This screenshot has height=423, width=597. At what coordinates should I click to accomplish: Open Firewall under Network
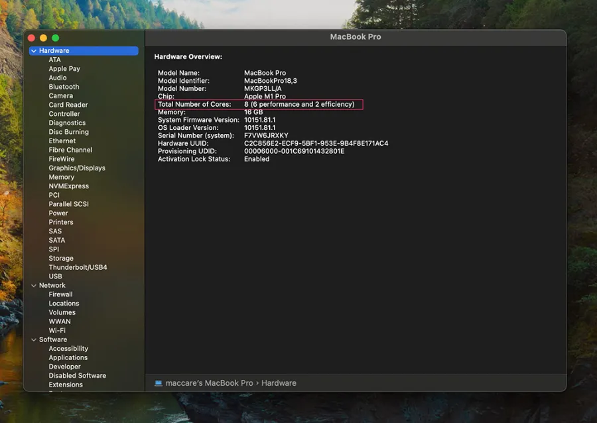pos(60,294)
